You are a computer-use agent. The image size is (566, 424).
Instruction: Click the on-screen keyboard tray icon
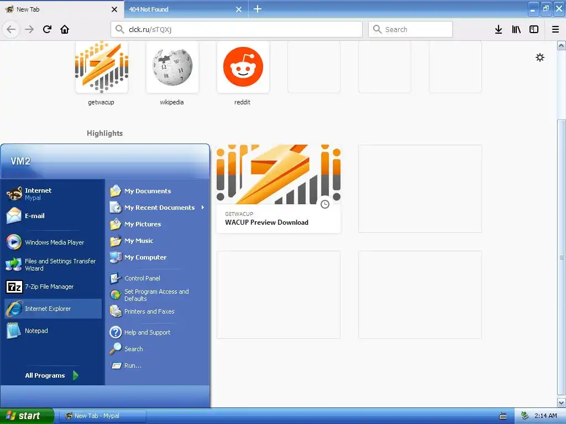(503, 416)
